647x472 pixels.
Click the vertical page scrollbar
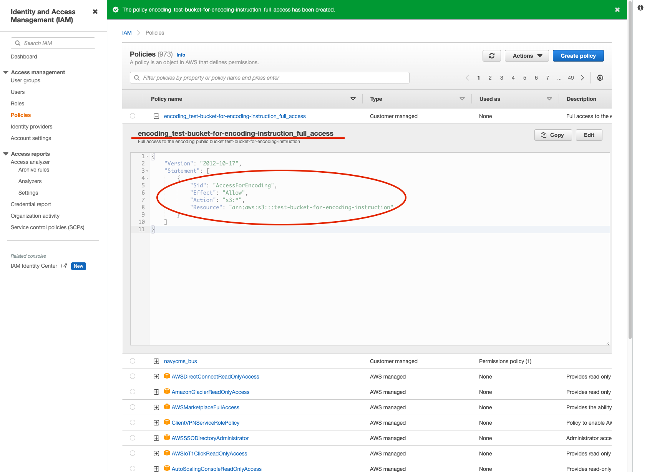[x=630, y=169]
